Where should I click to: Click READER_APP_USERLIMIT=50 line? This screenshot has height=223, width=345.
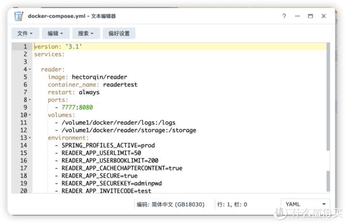point(101,153)
